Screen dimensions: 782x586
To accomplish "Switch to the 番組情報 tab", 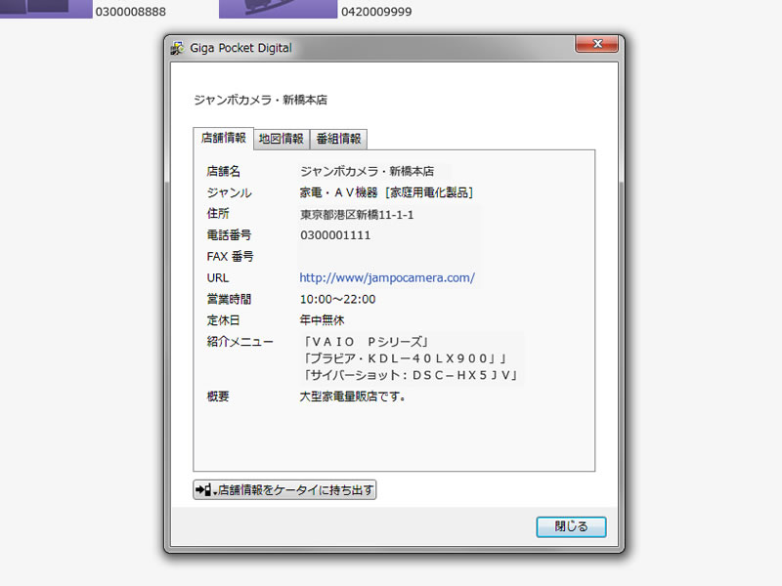I will (x=338, y=139).
